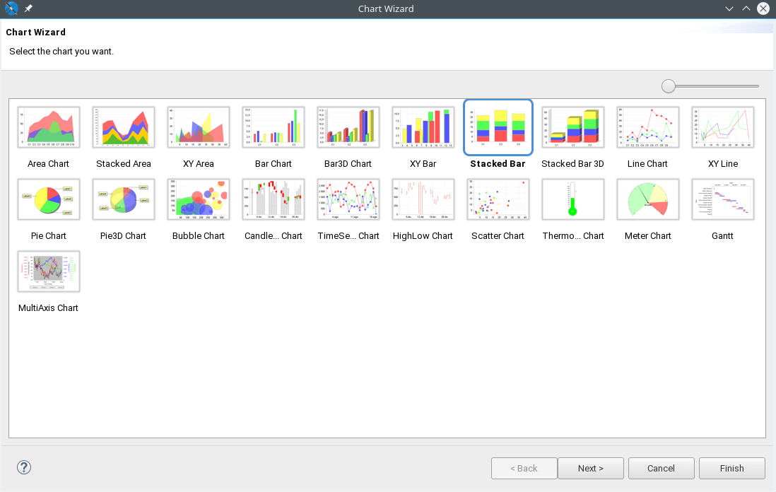776x492 pixels.
Task: Click the Next > button
Action: [x=590, y=468]
